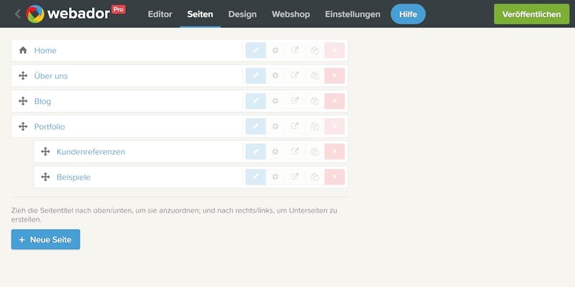The width and height of the screenshot is (575, 287).
Task: Duplicate the Über uns page
Action: (x=315, y=75)
